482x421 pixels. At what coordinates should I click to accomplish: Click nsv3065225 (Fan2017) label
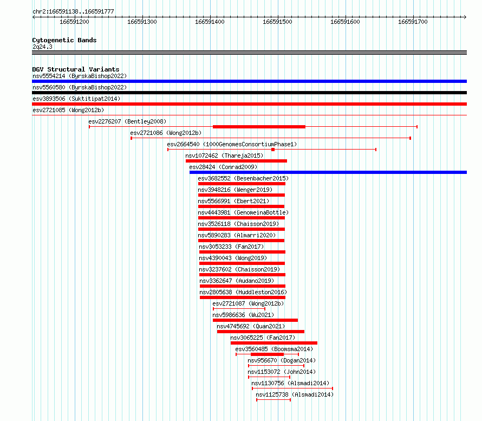point(263,338)
